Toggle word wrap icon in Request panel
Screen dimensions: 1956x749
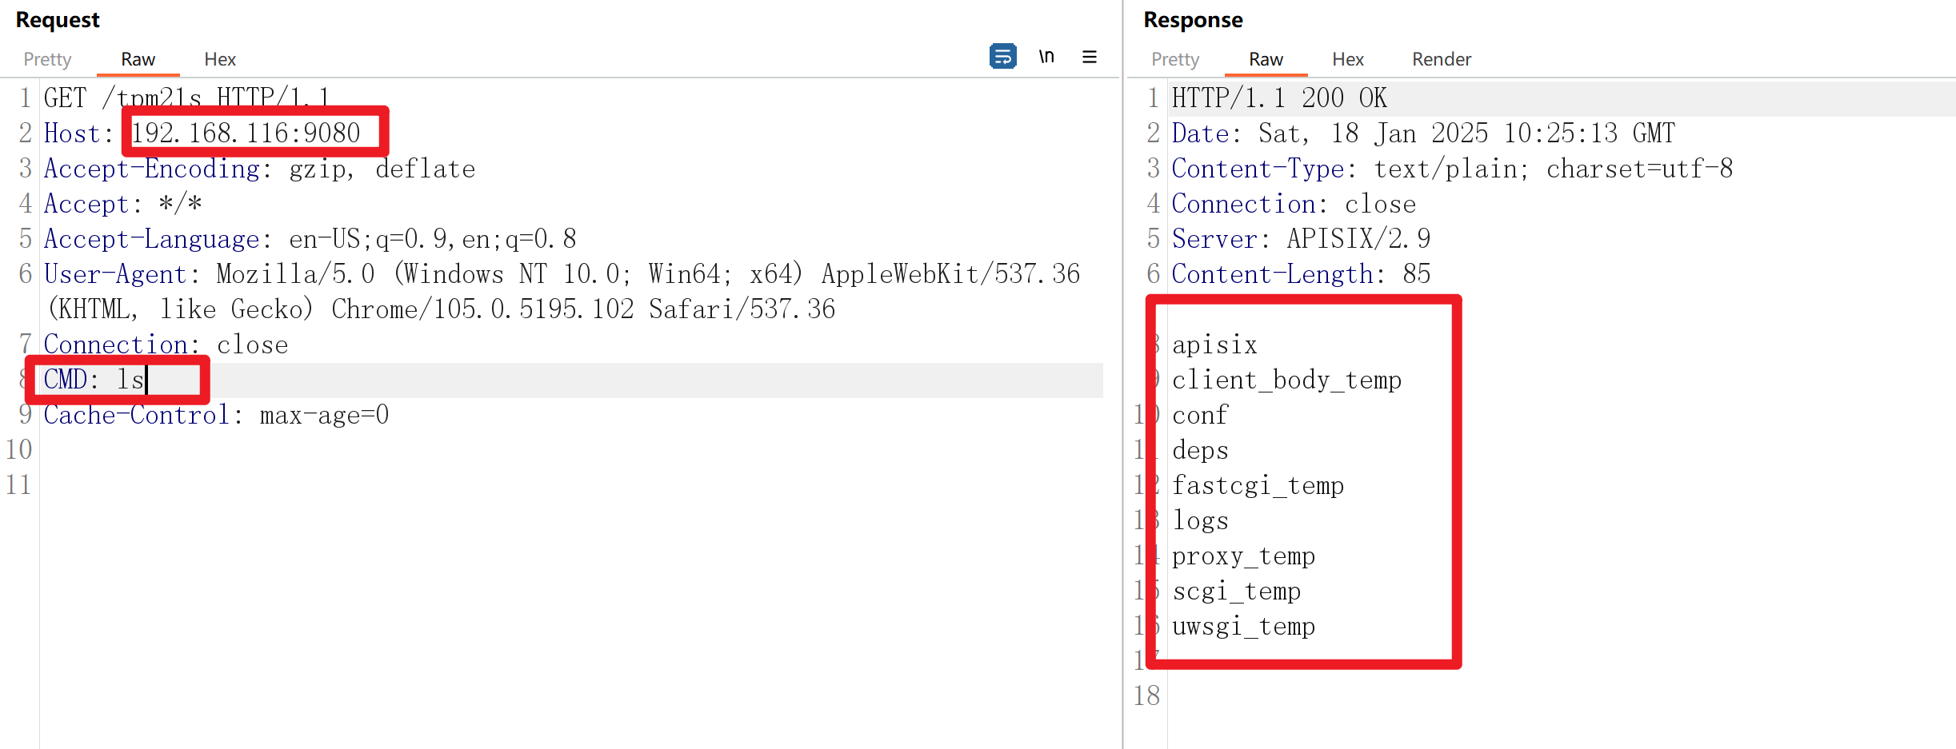[1002, 57]
